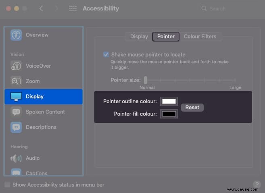This screenshot has width=265, height=193.
Task: Focus the Search field in toolbar
Action: pyautogui.click(x=227, y=8)
